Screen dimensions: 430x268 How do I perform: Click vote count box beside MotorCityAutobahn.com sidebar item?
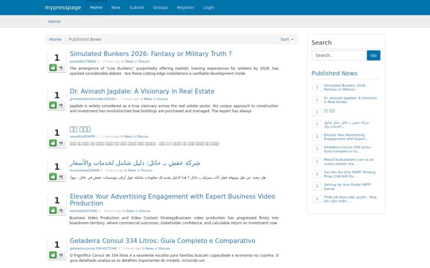[x=317, y=161]
